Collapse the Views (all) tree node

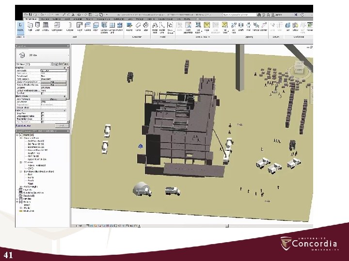[x=17, y=135]
